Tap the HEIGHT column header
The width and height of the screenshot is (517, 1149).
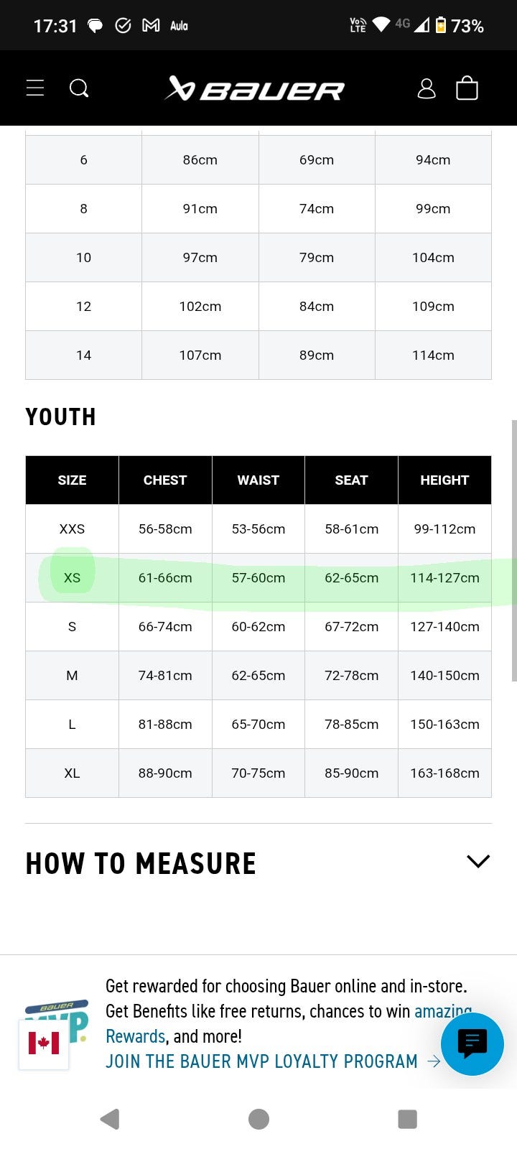point(444,480)
